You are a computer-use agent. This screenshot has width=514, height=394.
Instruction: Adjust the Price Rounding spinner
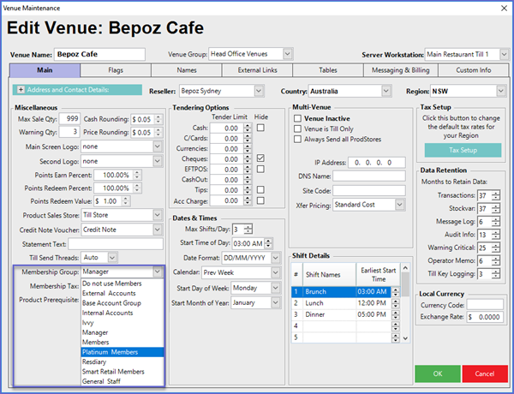coord(158,133)
